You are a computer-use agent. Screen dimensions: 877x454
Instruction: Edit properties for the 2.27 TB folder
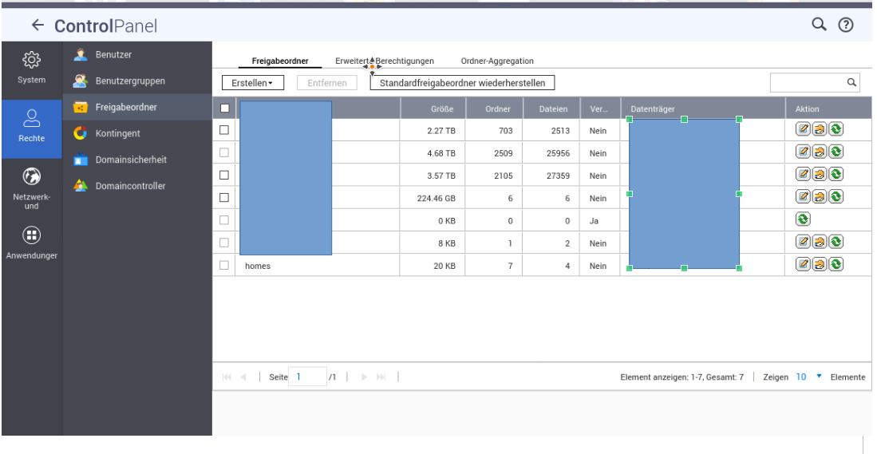(803, 129)
